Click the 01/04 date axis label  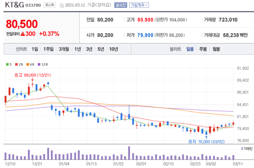tap(64, 164)
